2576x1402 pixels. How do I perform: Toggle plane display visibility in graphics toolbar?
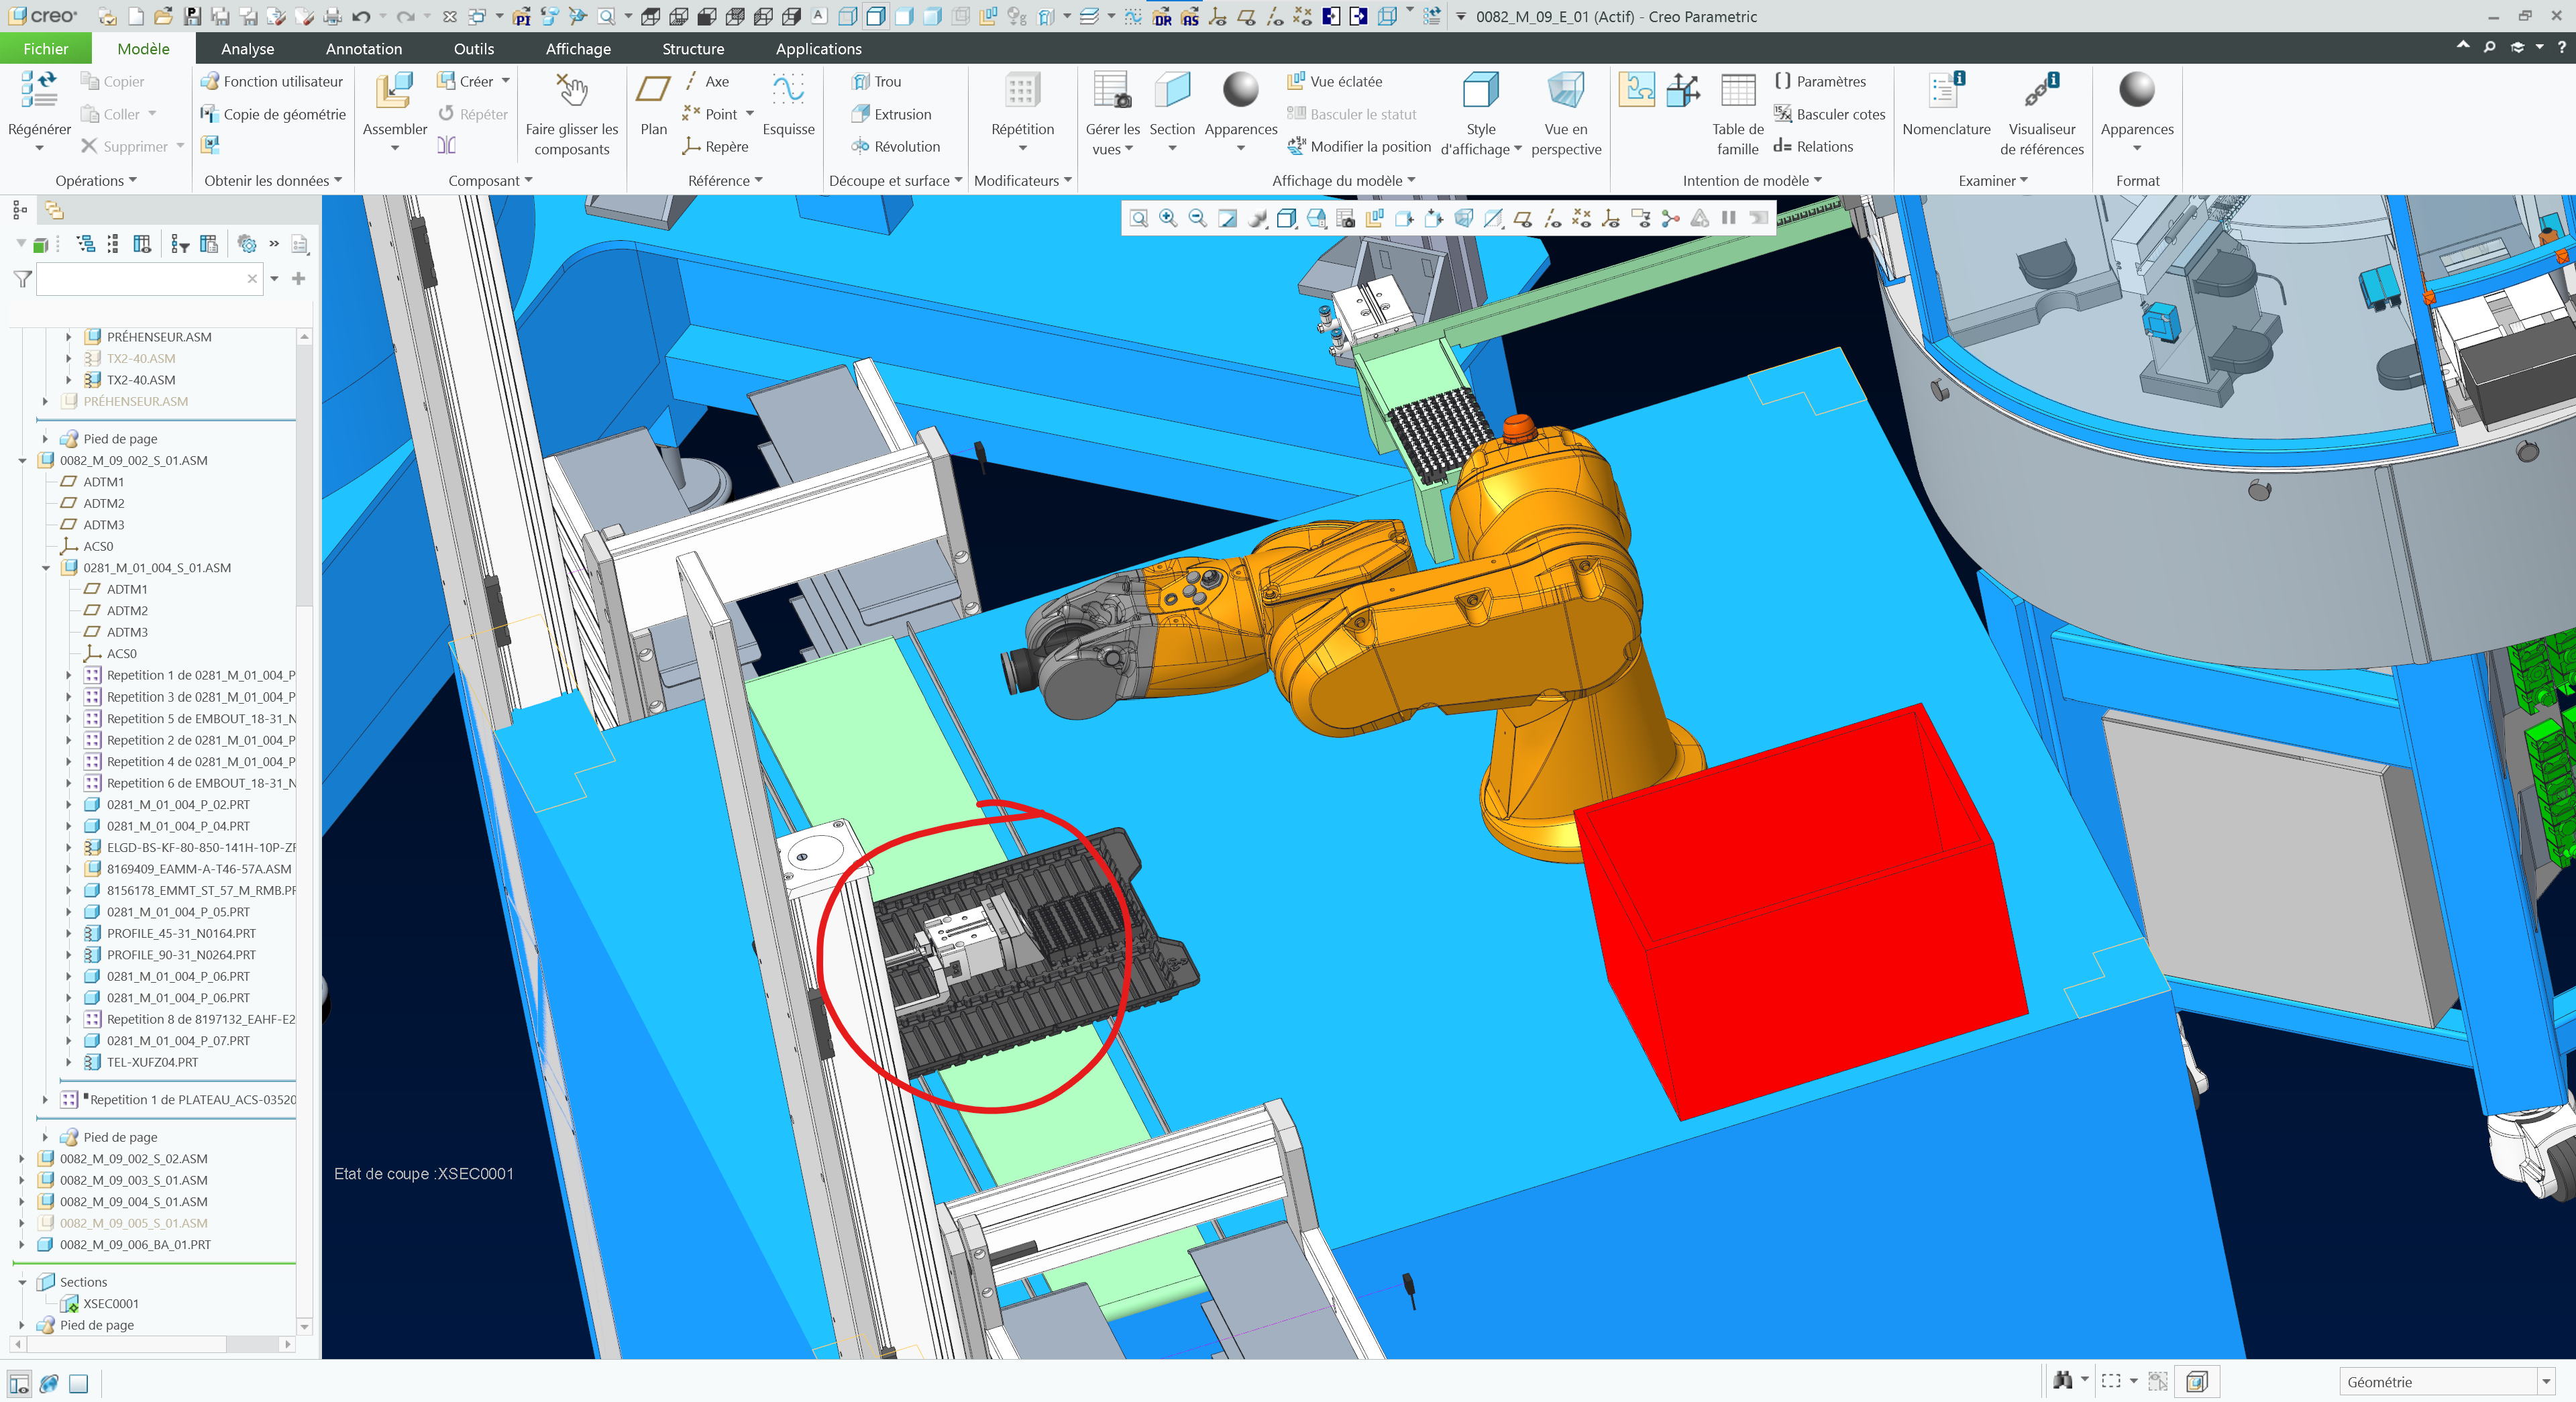pyautogui.click(x=1522, y=218)
